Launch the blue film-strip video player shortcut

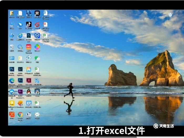click(29, 103)
